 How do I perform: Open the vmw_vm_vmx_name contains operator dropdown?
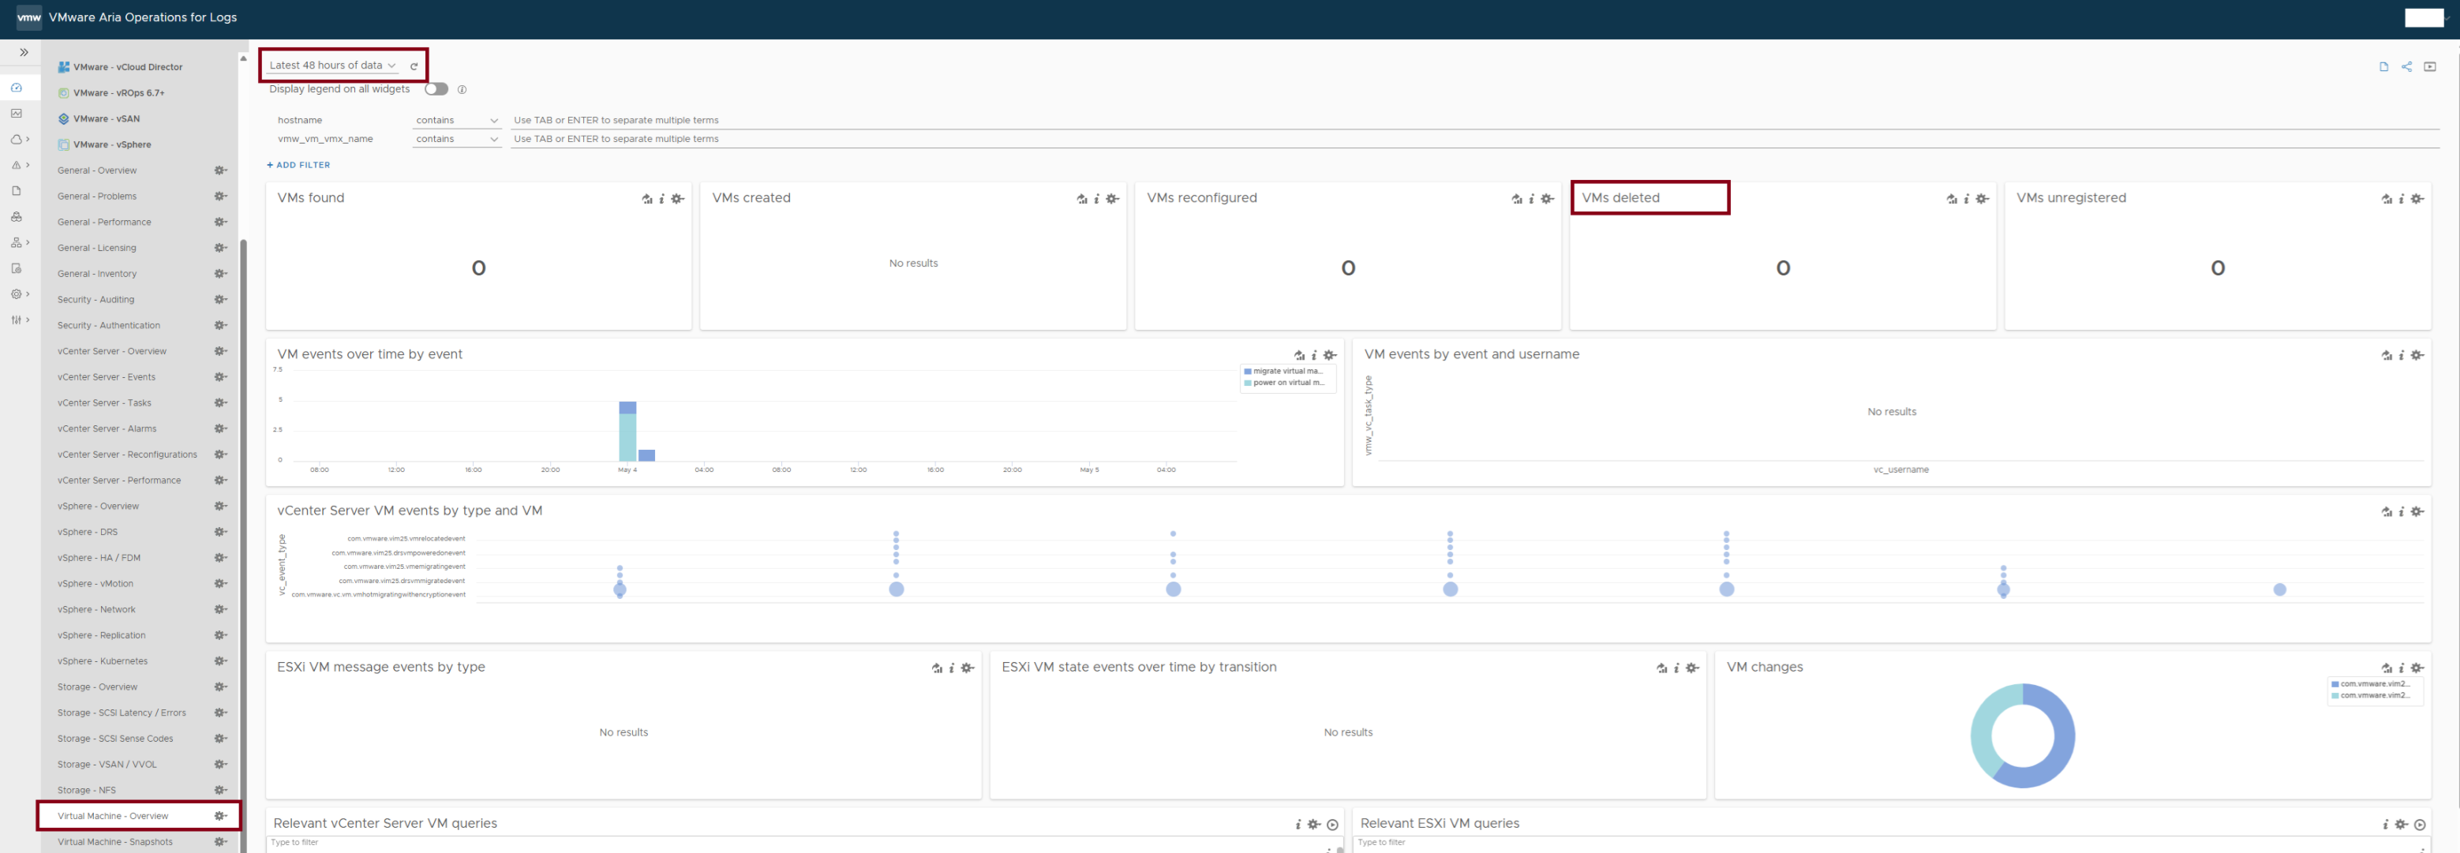(x=456, y=140)
